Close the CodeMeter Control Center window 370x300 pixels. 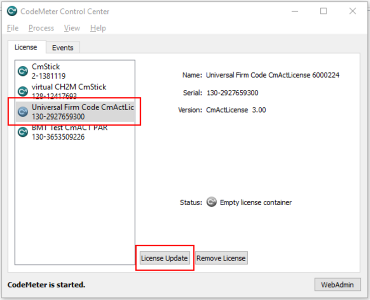tap(352, 11)
